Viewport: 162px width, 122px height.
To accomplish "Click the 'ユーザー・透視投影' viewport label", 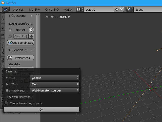I will pos(58,17).
